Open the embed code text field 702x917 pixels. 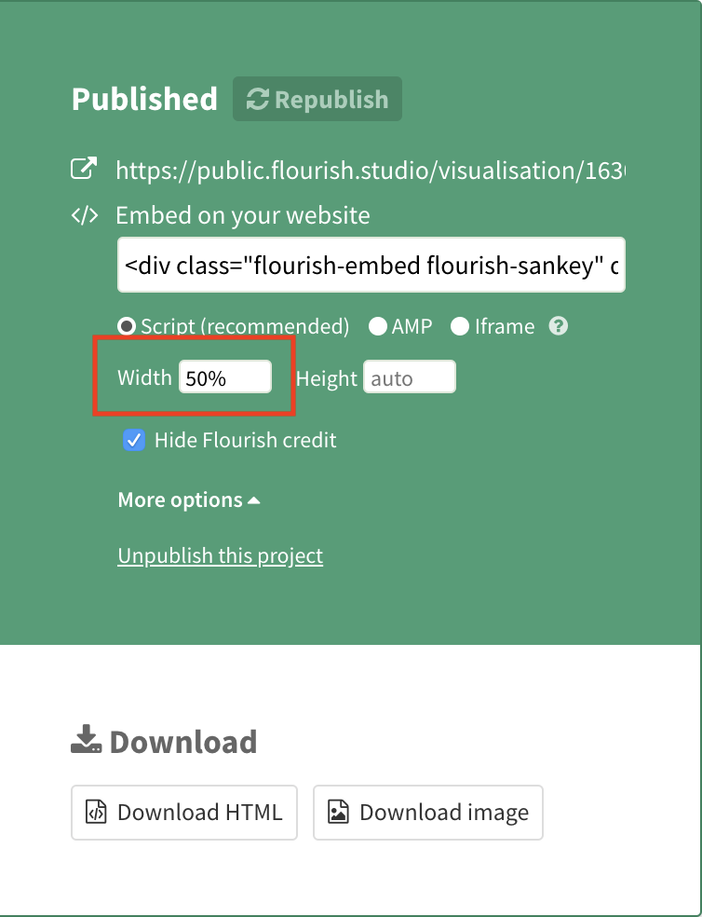pyautogui.click(x=371, y=265)
